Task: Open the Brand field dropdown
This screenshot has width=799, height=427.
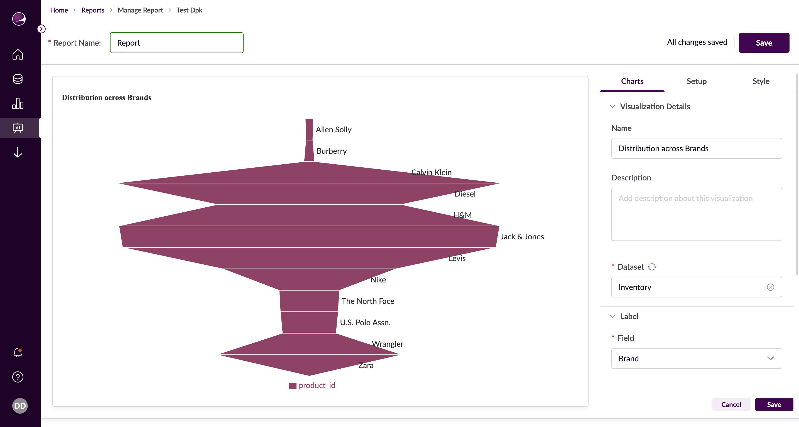Action: (x=771, y=359)
